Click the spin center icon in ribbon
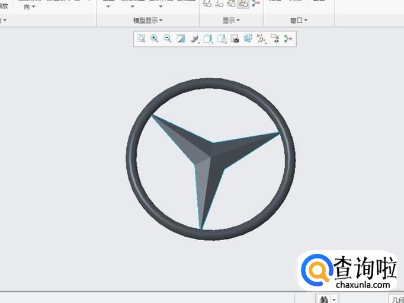The width and height of the screenshot is (404, 303). [x=256, y=4]
